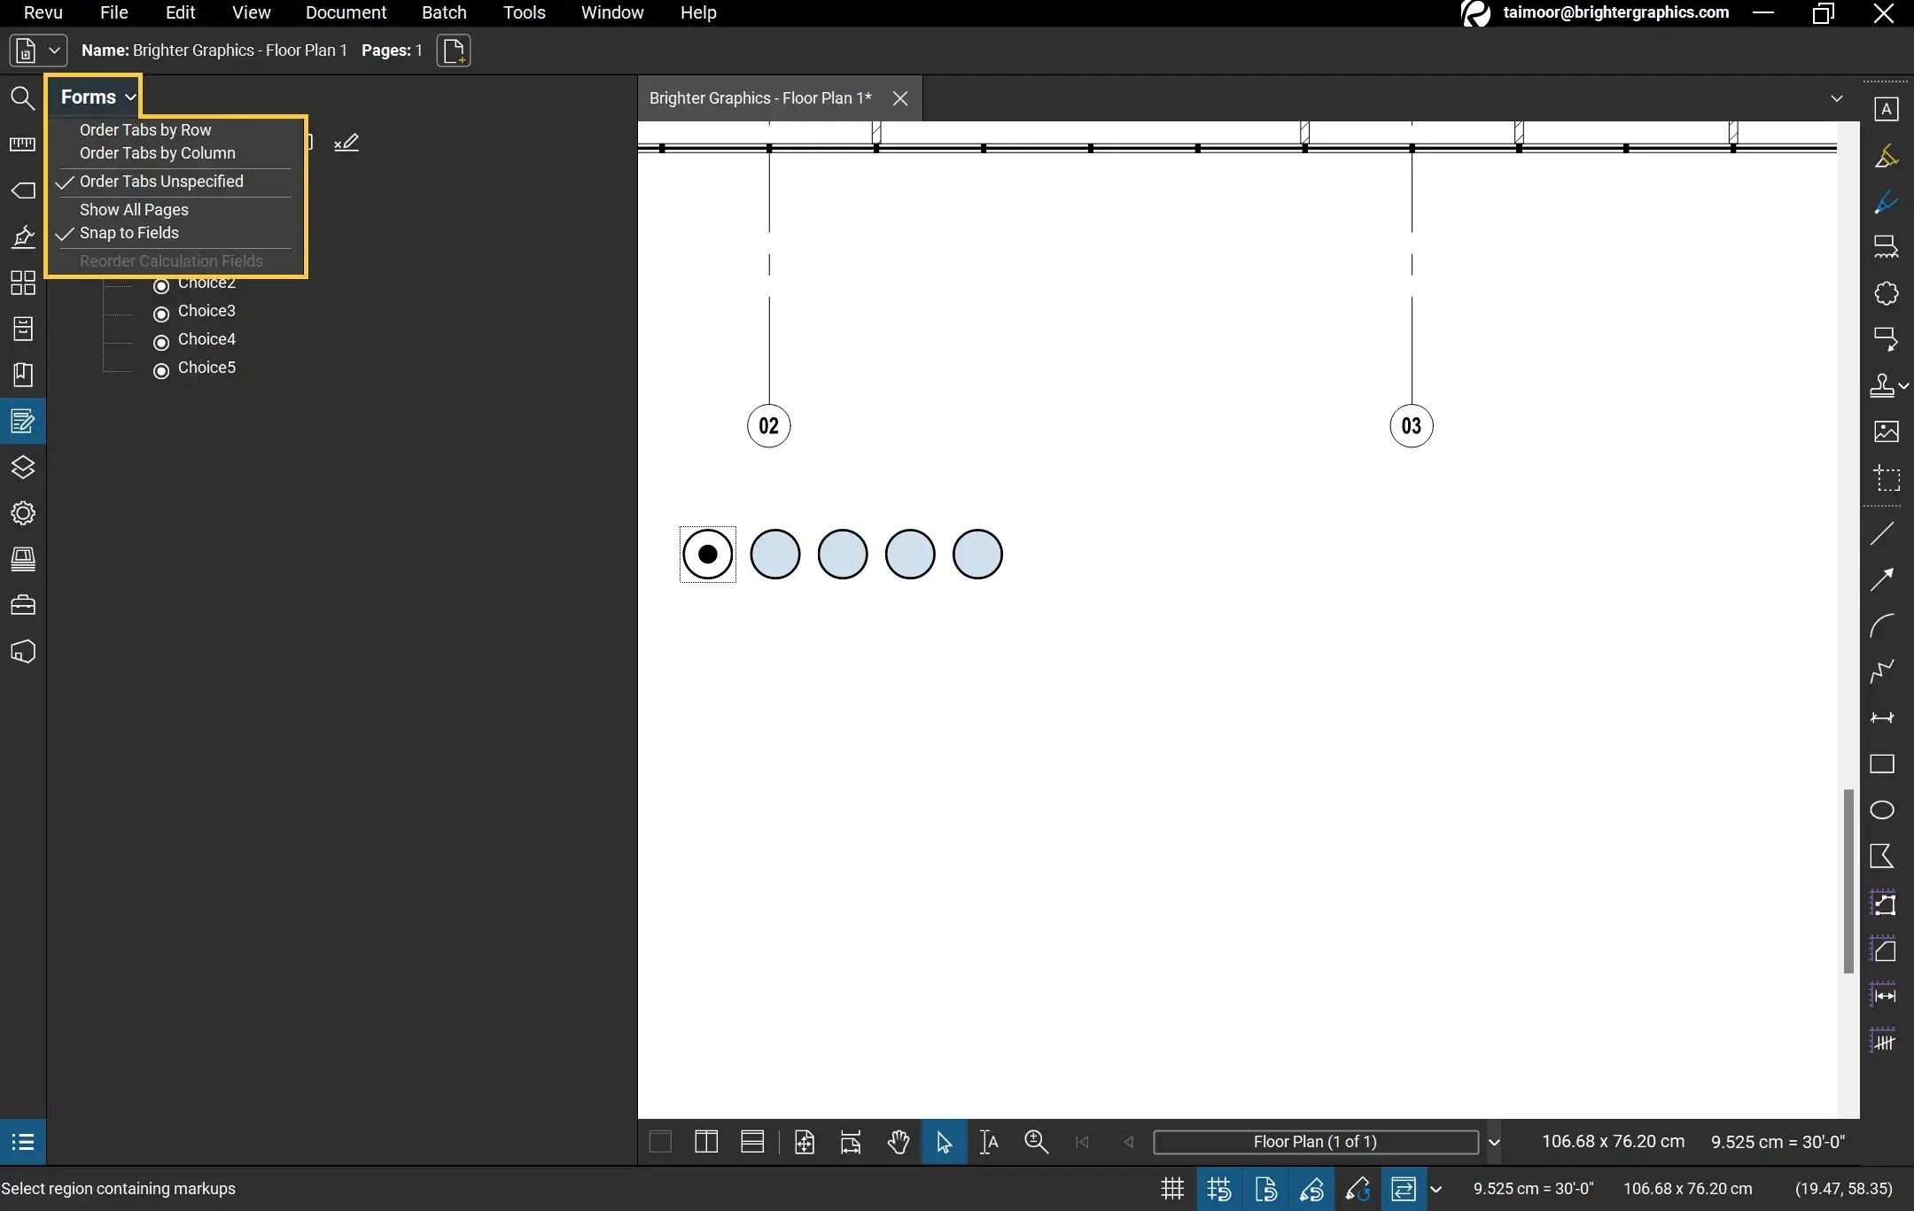The image size is (1914, 1211).
Task: Open the file properties dropdown arrow
Action: pos(54,50)
